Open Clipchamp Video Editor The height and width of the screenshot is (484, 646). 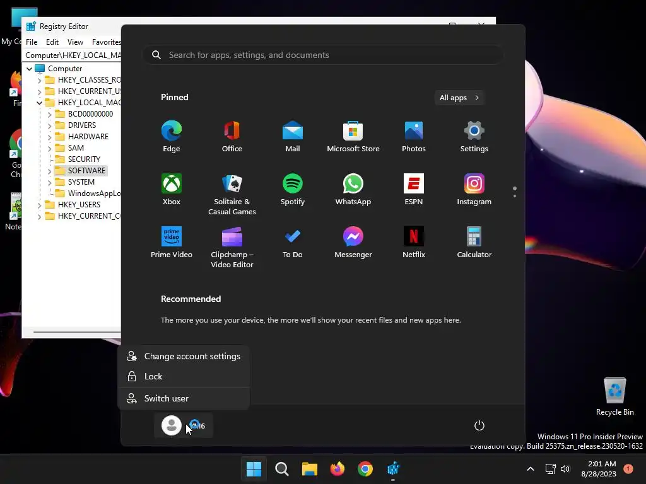click(x=232, y=247)
